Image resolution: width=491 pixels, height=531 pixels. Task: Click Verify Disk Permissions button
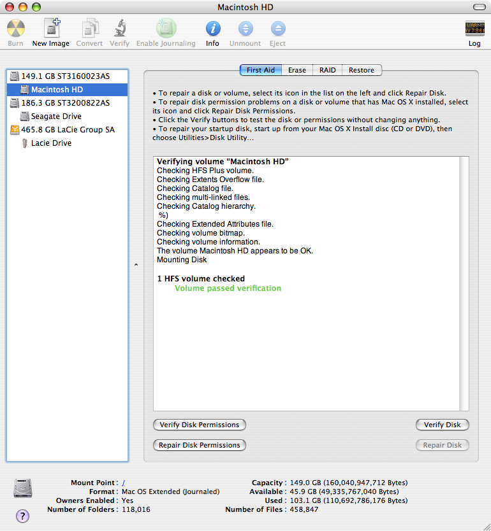click(x=200, y=425)
